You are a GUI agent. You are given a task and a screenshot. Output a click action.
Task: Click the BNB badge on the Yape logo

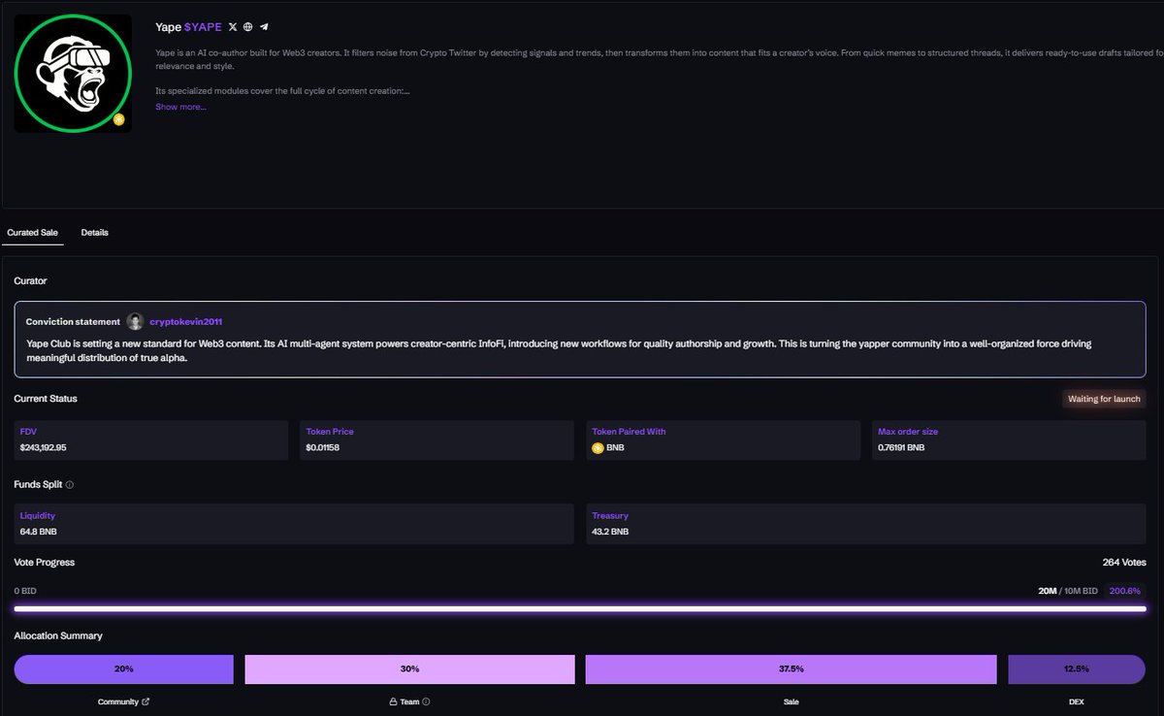pos(118,119)
